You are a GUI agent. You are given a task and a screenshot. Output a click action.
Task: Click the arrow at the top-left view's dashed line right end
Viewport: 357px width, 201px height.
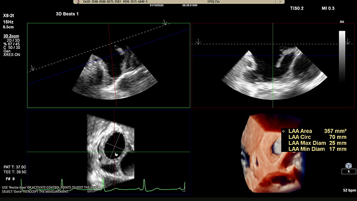pyautogui.click(x=165, y=22)
